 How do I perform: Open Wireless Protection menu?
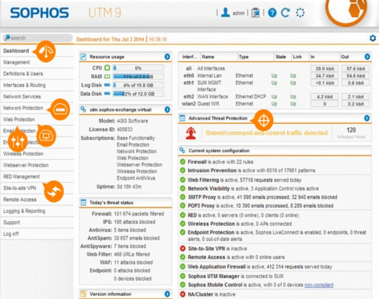(23, 154)
